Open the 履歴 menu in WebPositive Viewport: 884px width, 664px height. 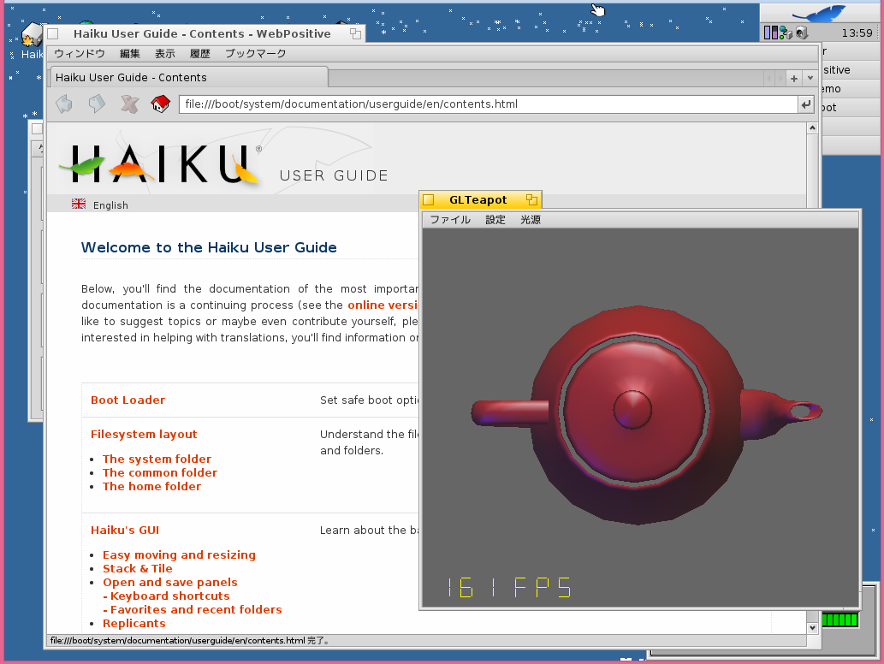(199, 54)
